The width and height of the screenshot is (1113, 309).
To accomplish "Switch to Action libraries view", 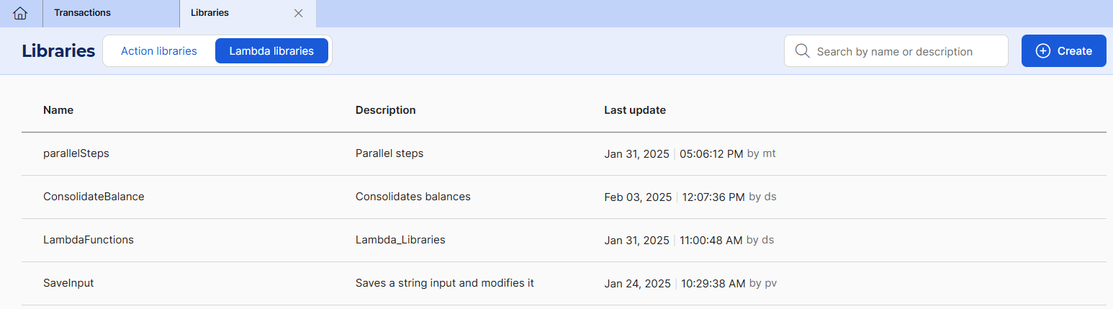I will click(x=159, y=51).
